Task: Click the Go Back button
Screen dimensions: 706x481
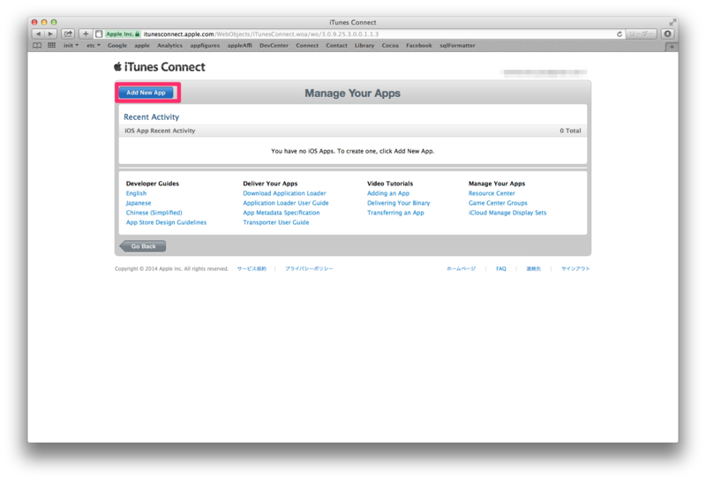Action: click(143, 246)
